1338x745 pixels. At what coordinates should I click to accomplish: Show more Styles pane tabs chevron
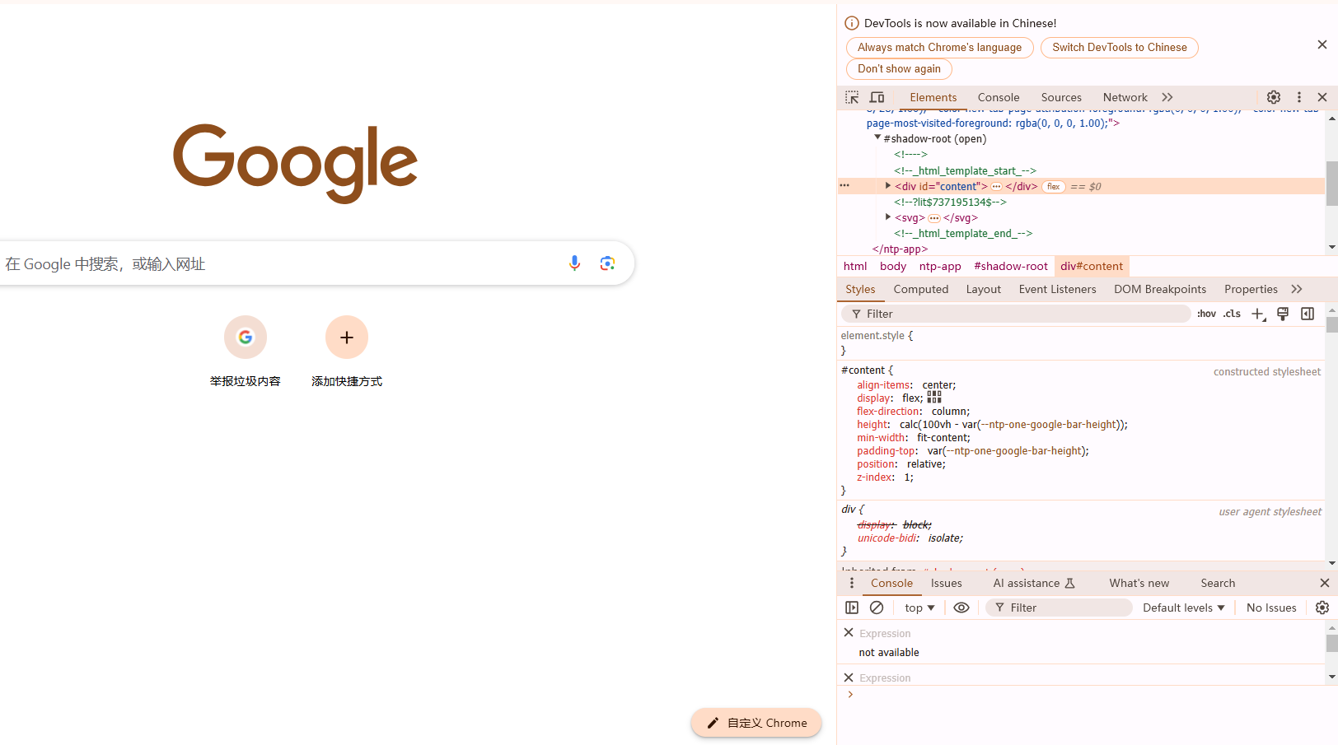point(1297,289)
